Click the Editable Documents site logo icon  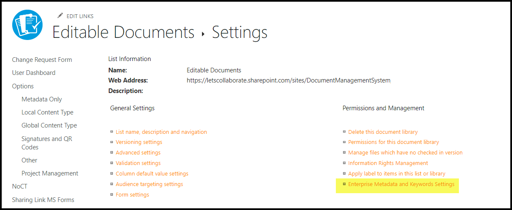(x=28, y=27)
